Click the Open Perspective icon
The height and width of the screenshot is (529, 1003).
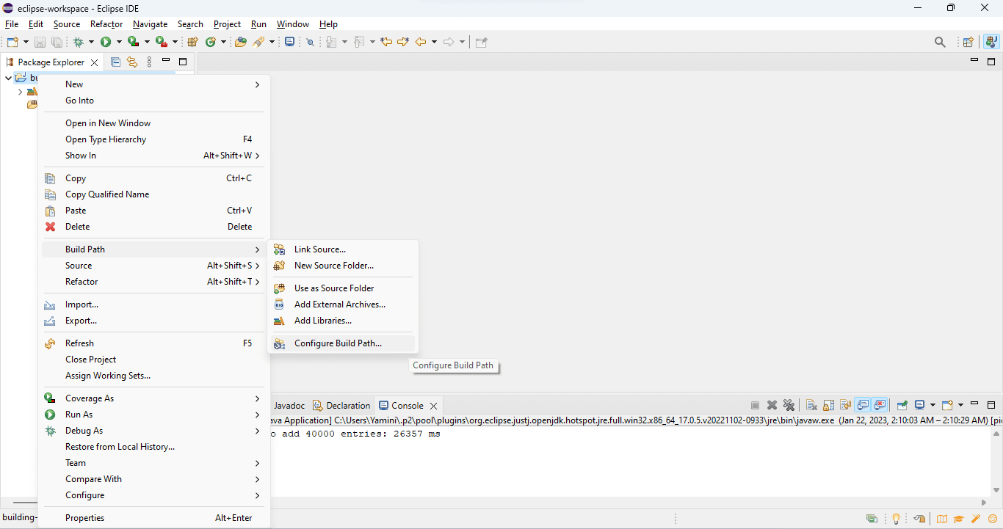968,42
